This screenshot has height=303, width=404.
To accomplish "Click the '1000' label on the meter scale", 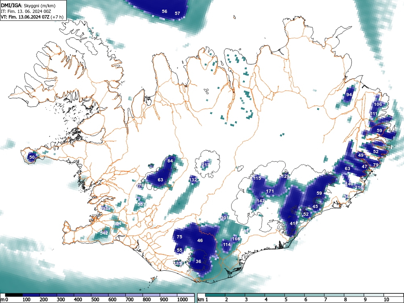I will coord(182,300).
